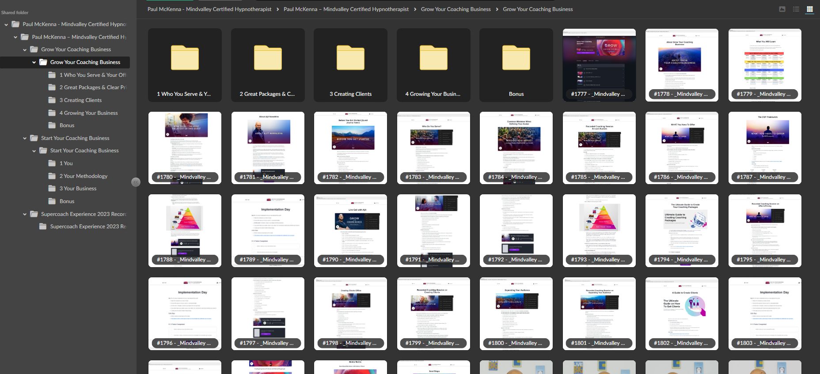Open thumbnail '#1788 - _Mindvalley'

(185, 231)
